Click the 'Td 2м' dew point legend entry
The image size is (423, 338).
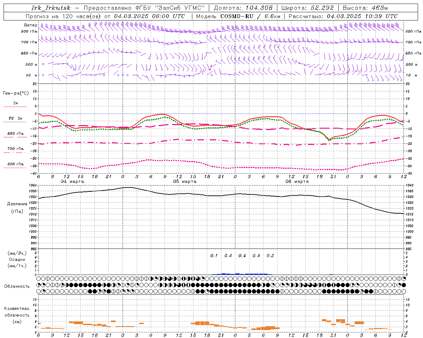(x=16, y=118)
